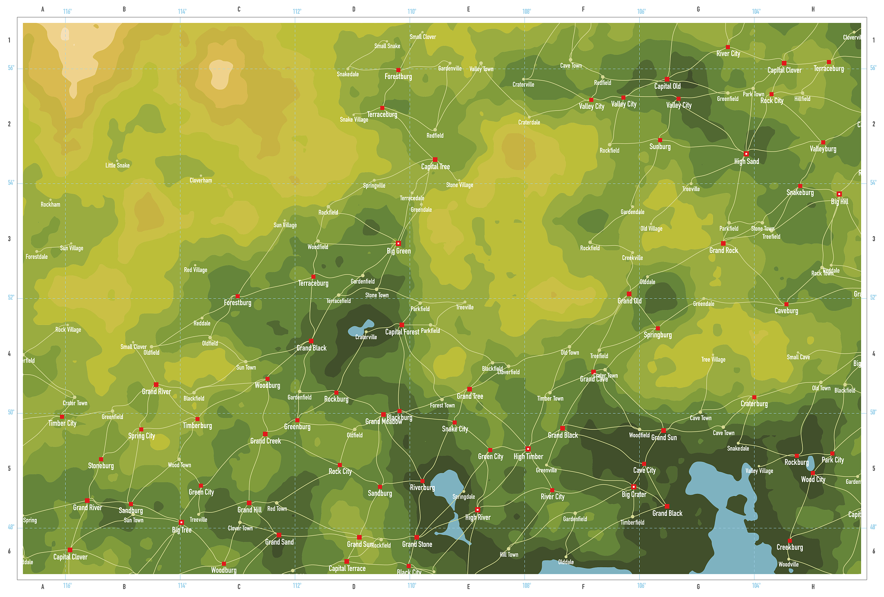Screen dimensions: 884x597
Task: Click the Hillfield label
Action: click(802, 99)
